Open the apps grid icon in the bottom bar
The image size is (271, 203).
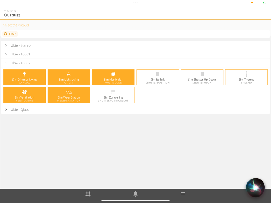click(x=88, y=194)
